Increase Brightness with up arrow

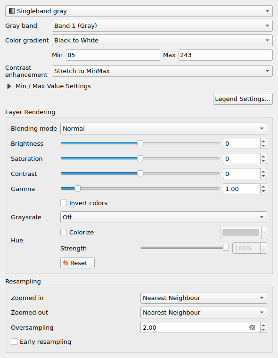point(263,141)
